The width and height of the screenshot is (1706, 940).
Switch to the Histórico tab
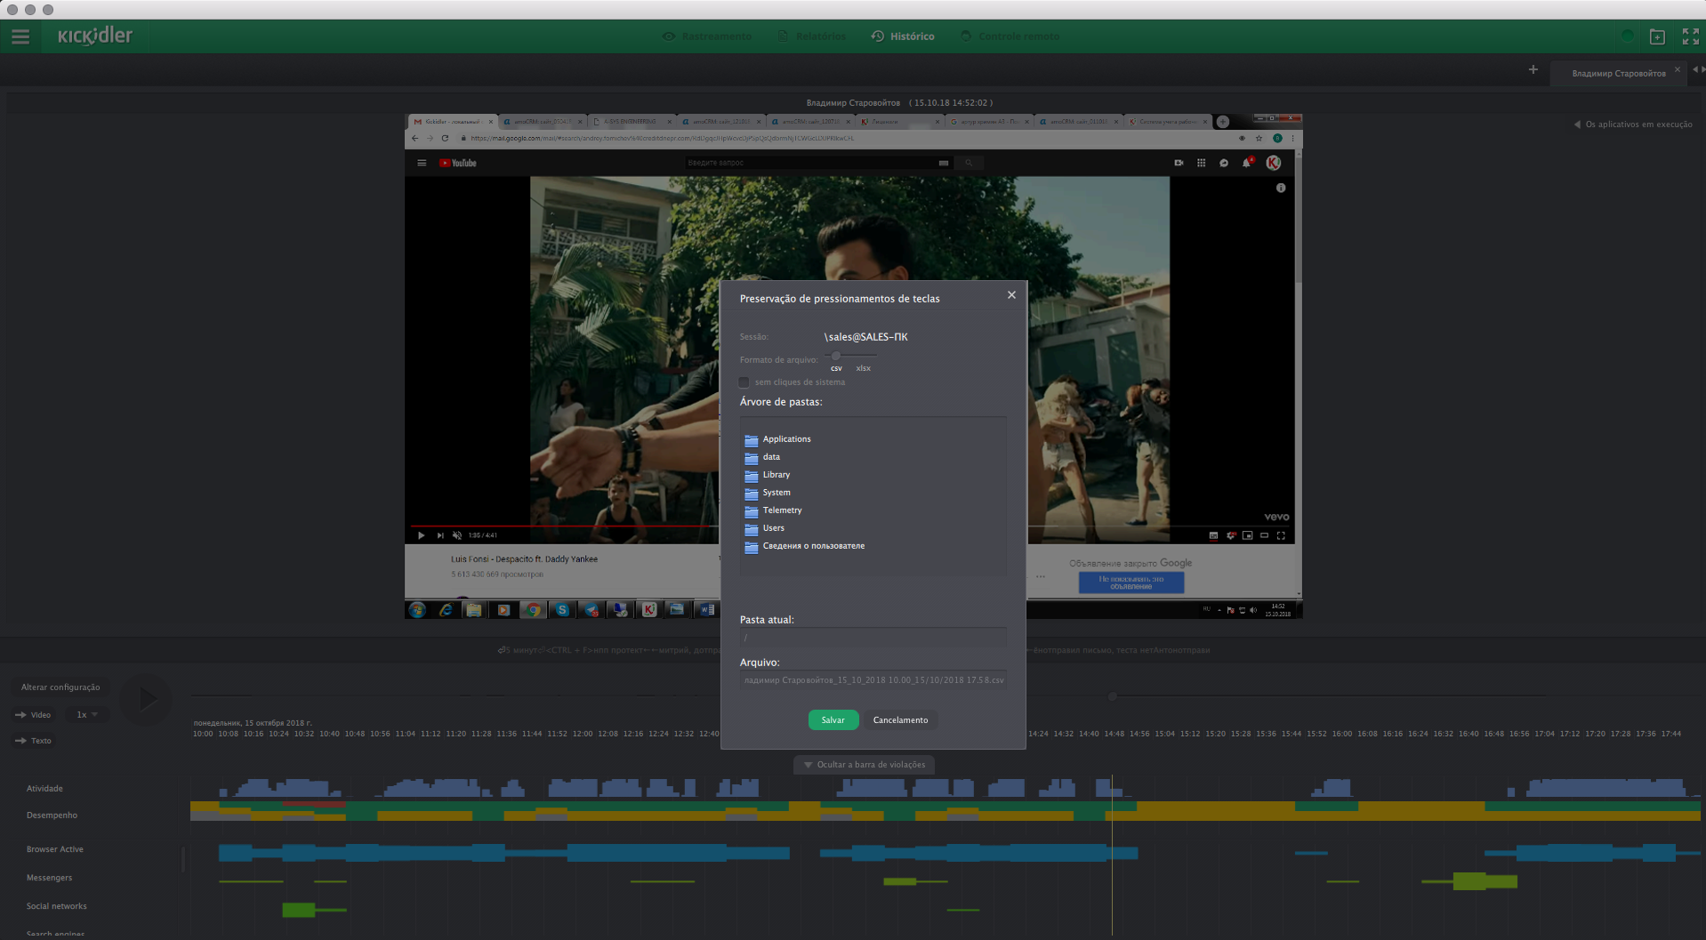click(903, 36)
